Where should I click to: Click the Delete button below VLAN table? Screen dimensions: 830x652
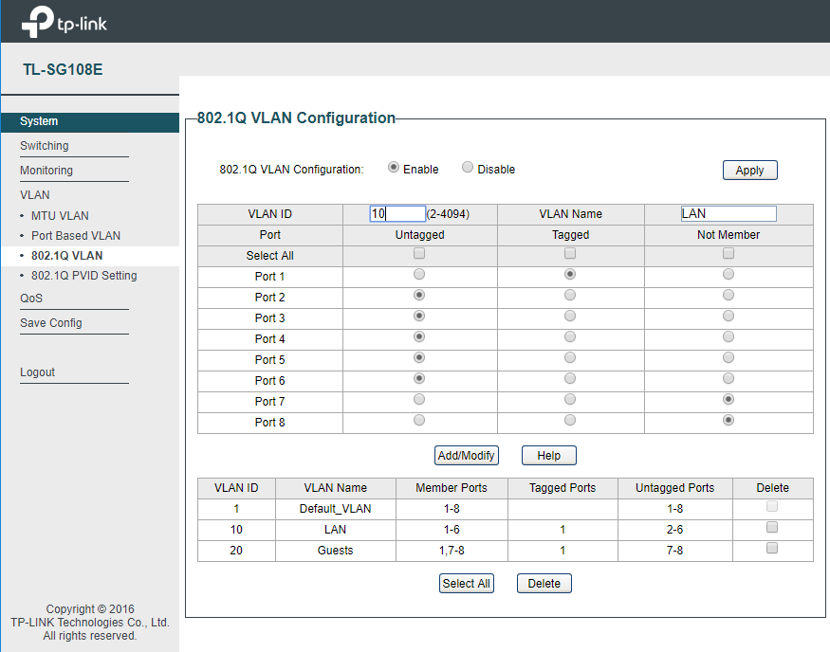click(544, 583)
